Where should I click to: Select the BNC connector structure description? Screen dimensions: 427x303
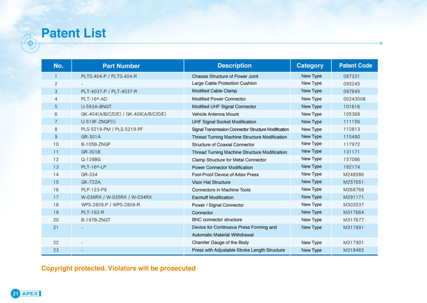tap(217, 220)
